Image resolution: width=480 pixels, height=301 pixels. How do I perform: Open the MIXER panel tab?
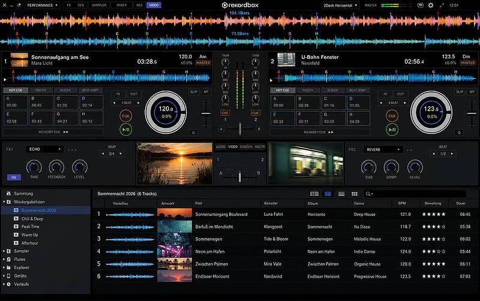tap(122, 5)
